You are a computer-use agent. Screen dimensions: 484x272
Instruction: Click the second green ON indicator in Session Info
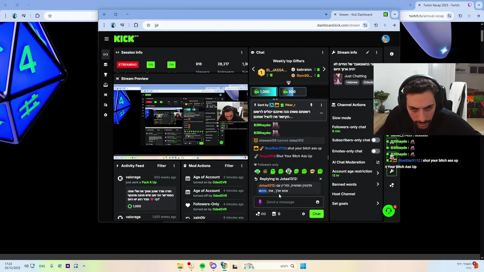pos(171,65)
